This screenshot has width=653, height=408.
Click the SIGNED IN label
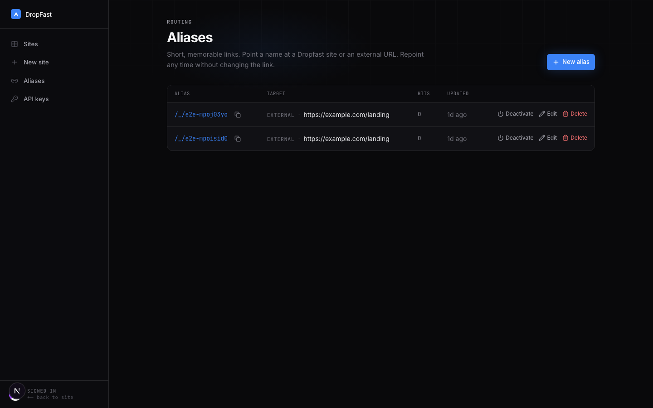point(42,391)
